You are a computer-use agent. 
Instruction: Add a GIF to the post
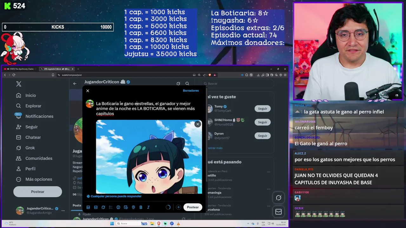click(96, 207)
